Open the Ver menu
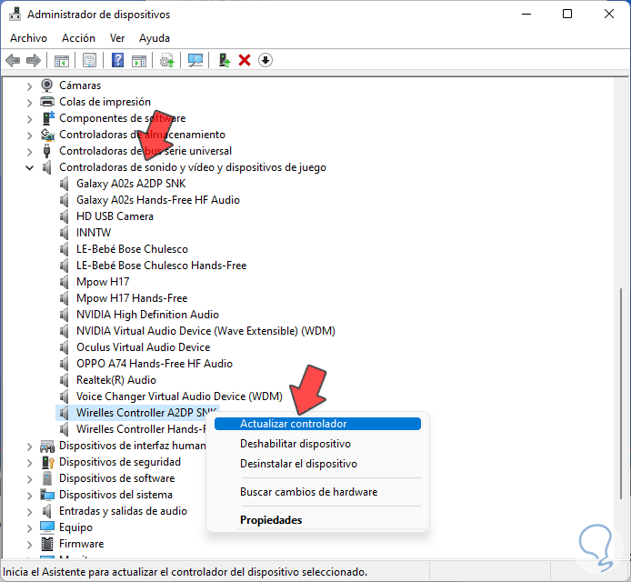The image size is (631, 582). pos(117,38)
